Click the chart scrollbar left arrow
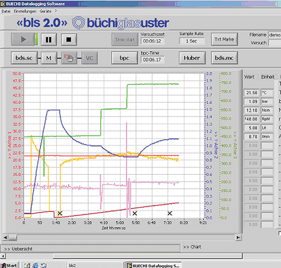 (x=5, y=238)
